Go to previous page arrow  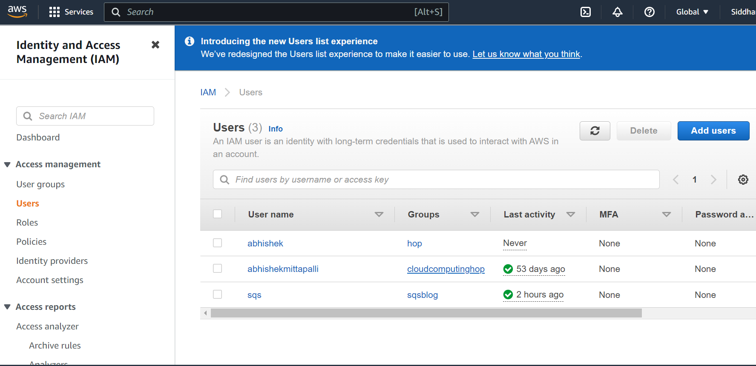coord(676,180)
